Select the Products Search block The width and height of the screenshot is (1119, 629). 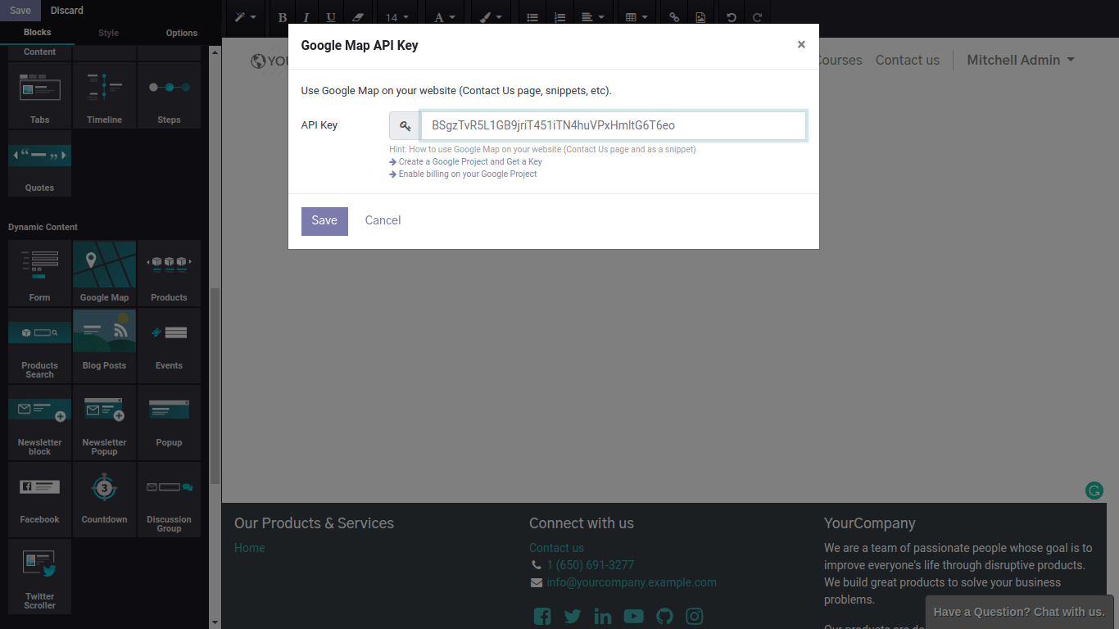(x=39, y=346)
